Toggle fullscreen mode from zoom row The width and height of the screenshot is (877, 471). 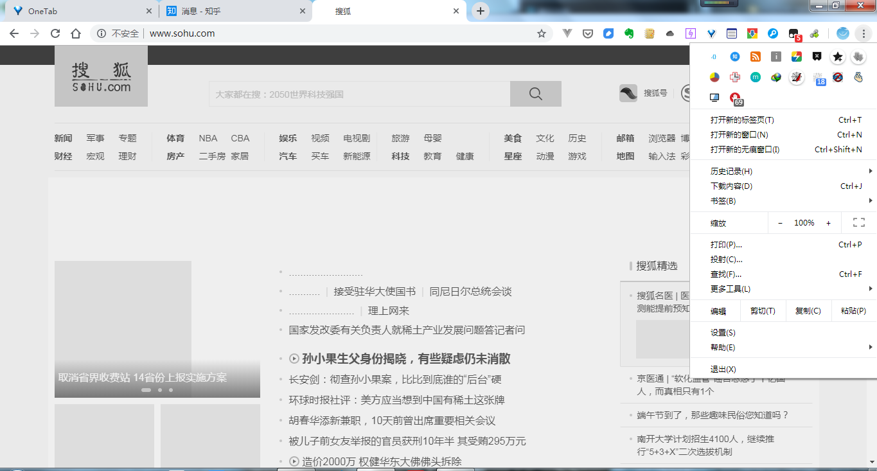(858, 223)
